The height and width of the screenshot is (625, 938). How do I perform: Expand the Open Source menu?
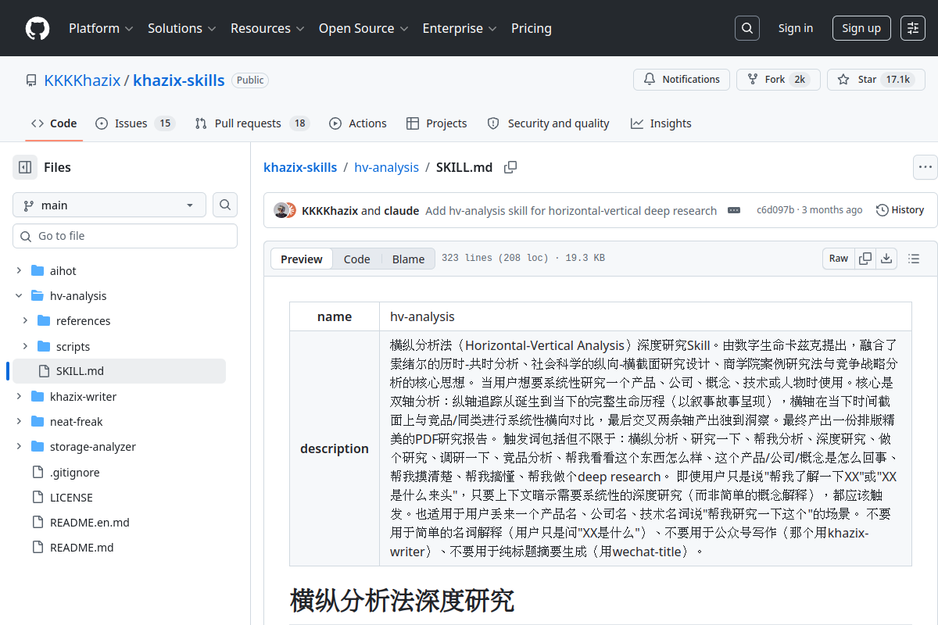pos(363,28)
